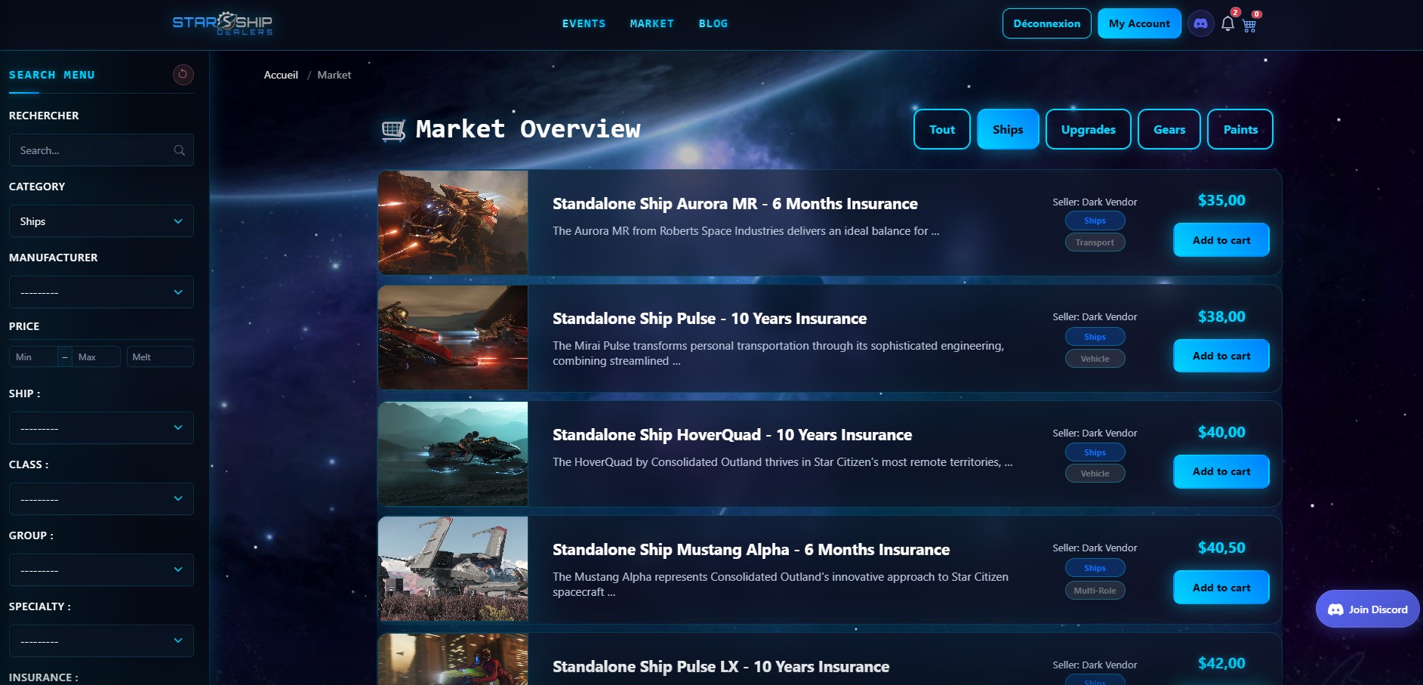The image size is (1423, 685).
Task: Open Standalone Ship Pulse LX title
Action: tap(720, 667)
